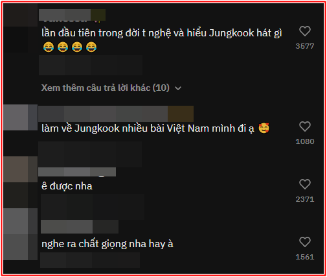Open blurred username above "nghe ra chất giọng"
Viewport: 327px width, 277px height.
click(x=80, y=226)
